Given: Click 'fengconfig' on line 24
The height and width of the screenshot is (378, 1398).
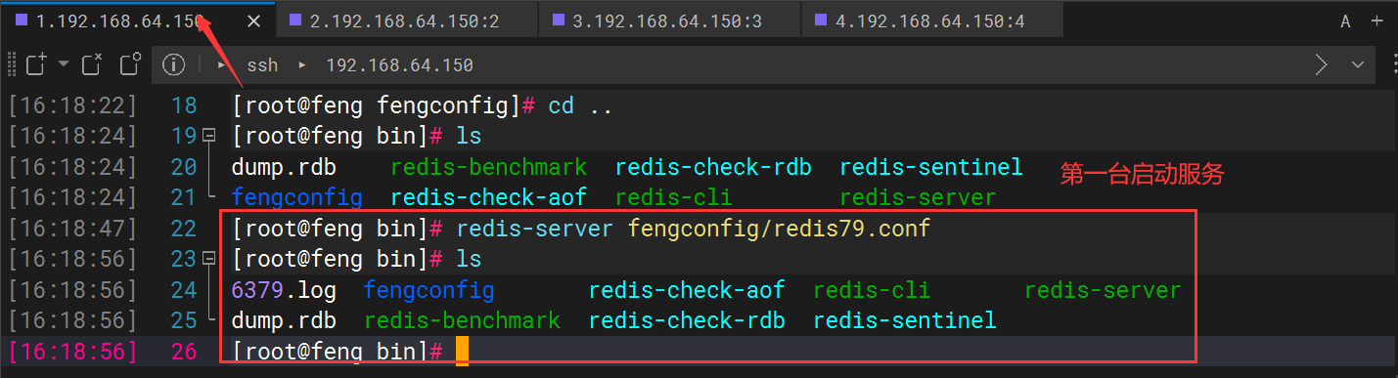Looking at the screenshot, I should click(429, 290).
